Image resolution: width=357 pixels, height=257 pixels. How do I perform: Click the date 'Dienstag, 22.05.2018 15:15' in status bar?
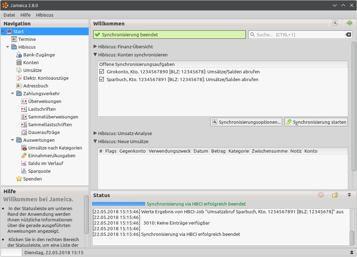tap(54, 252)
